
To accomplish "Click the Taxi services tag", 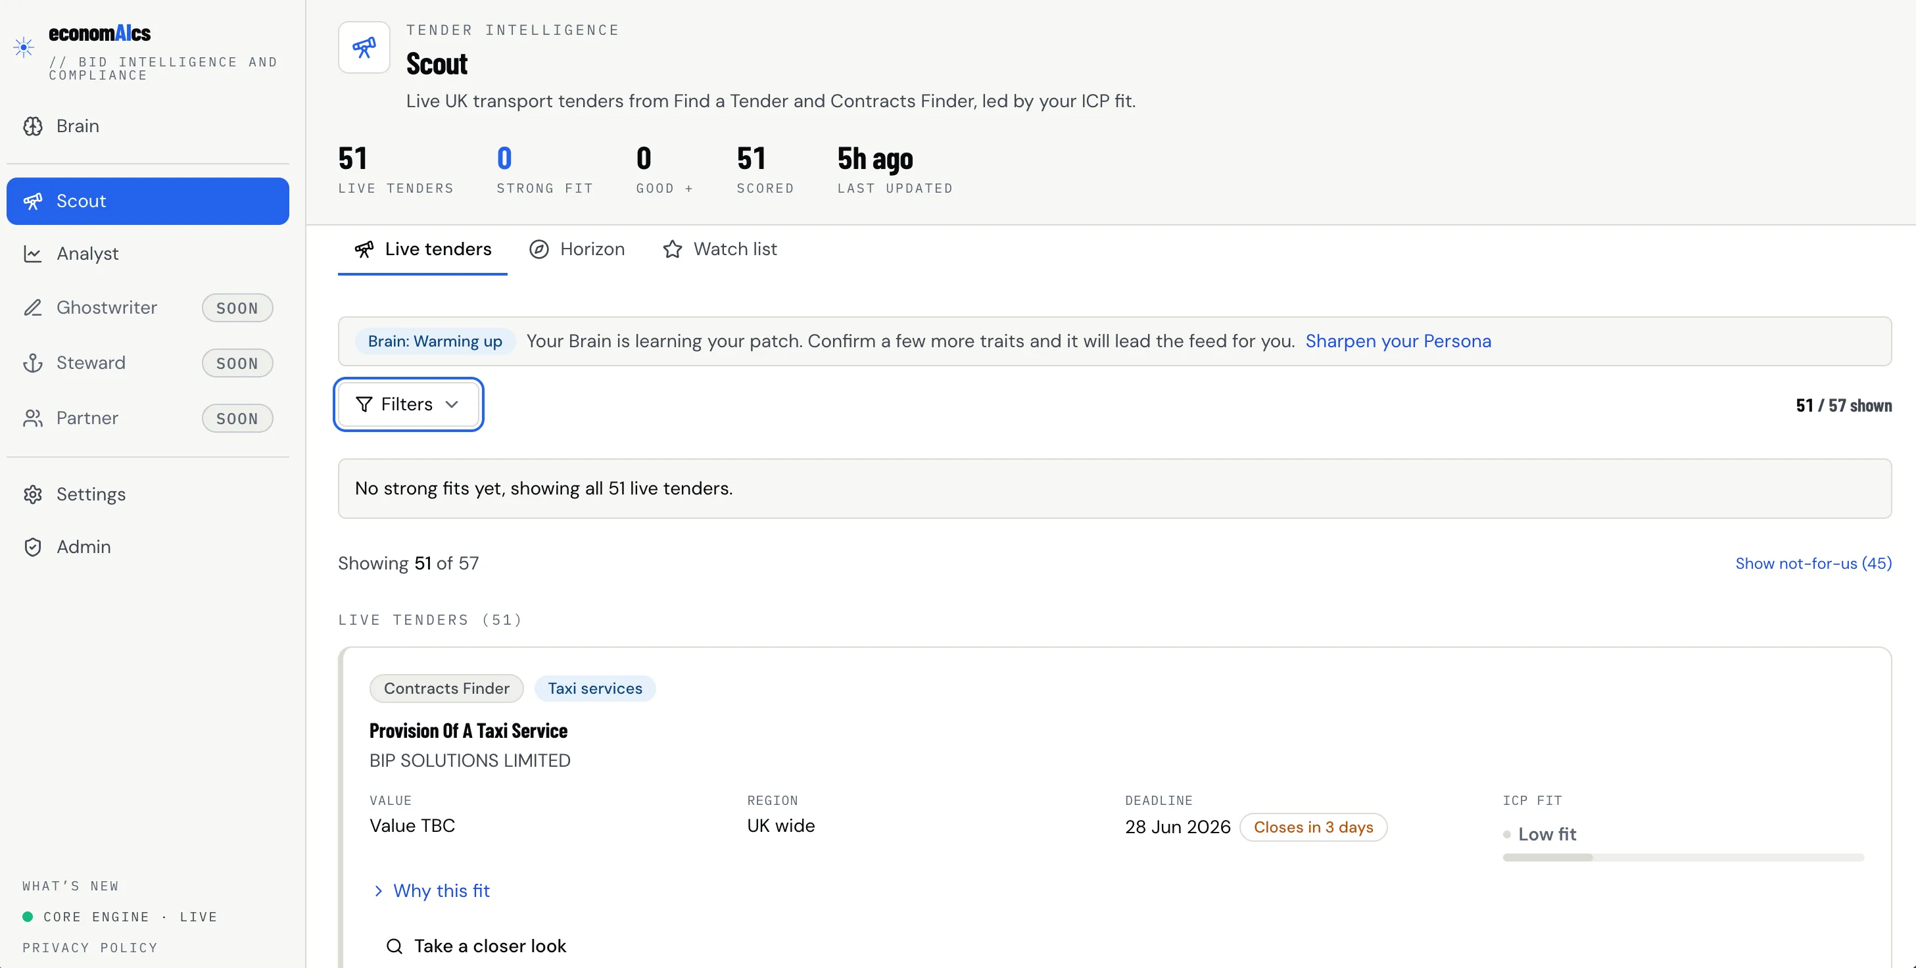I will pos(595,689).
